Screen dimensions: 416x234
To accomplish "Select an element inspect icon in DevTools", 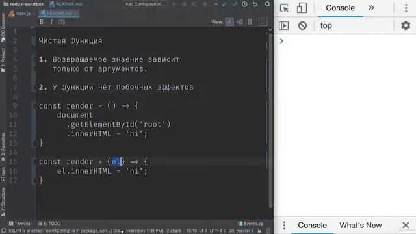I will click(285, 8).
